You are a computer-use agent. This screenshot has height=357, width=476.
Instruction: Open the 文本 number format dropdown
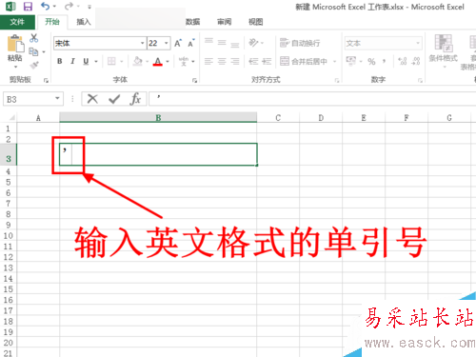(418, 43)
